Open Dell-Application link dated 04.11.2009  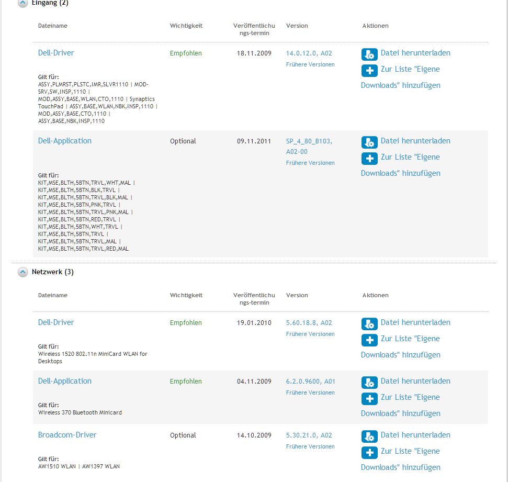point(65,381)
